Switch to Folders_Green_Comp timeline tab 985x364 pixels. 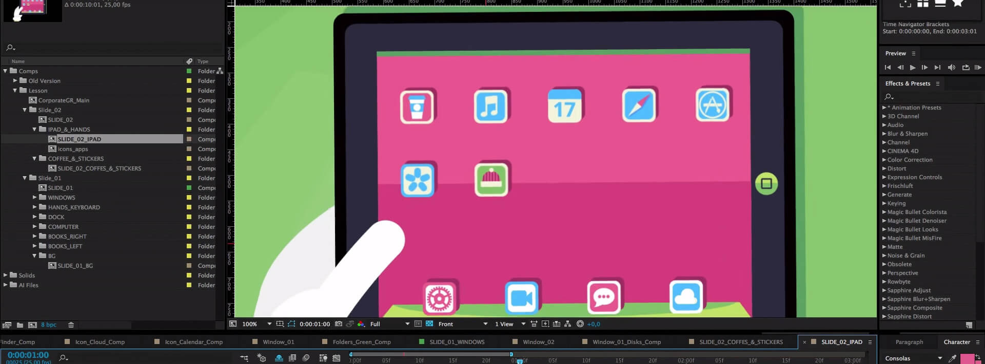[362, 342]
